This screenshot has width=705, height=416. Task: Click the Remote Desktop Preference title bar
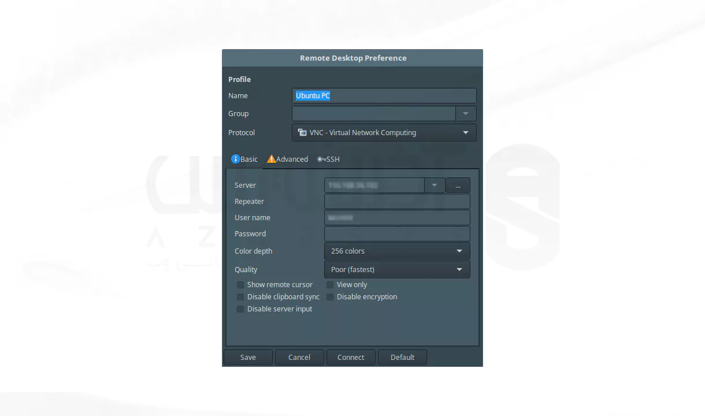pos(352,58)
